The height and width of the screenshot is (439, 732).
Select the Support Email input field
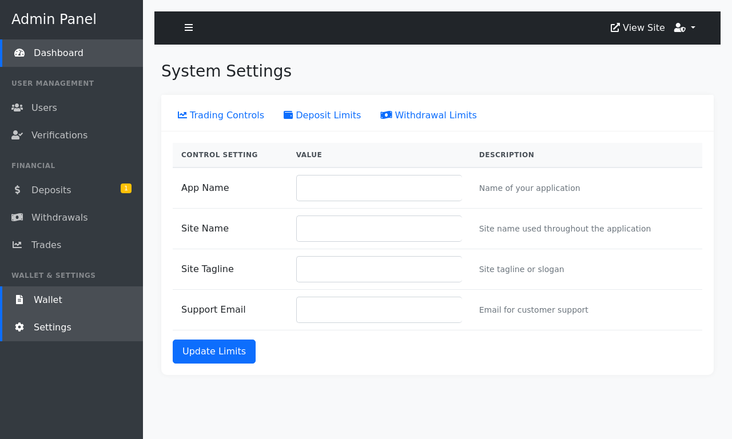pos(379,310)
